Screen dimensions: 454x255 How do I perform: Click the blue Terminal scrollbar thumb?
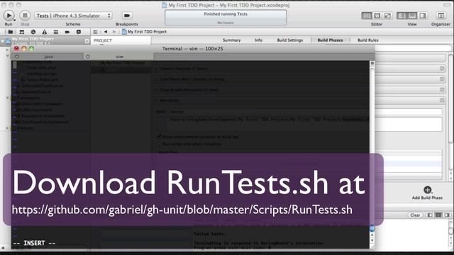pyautogui.click(x=372, y=228)
